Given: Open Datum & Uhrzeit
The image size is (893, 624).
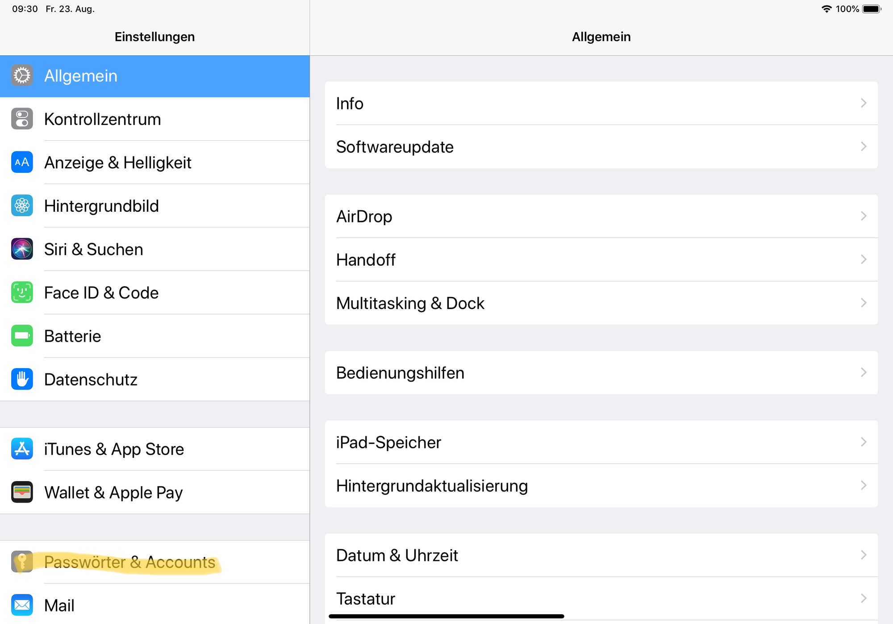Looking at the screenshot, I should 601,555.
